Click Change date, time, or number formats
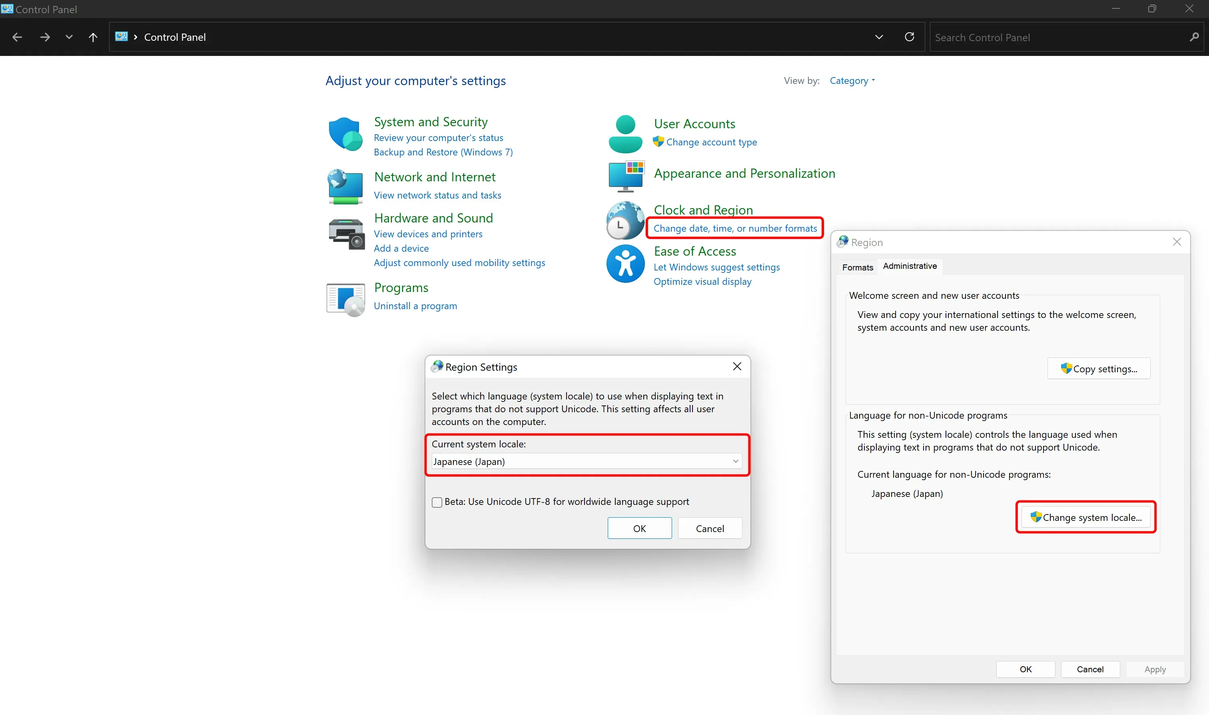1209x715 pixels. pos(735,228)
